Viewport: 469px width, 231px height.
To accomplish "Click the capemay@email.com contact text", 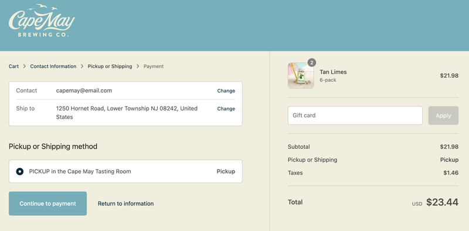I will coord(84,91).
